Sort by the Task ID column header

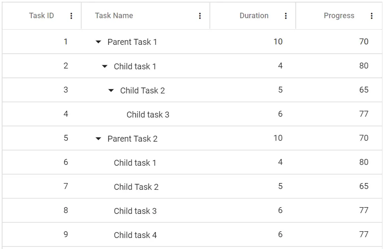(41, 16)
